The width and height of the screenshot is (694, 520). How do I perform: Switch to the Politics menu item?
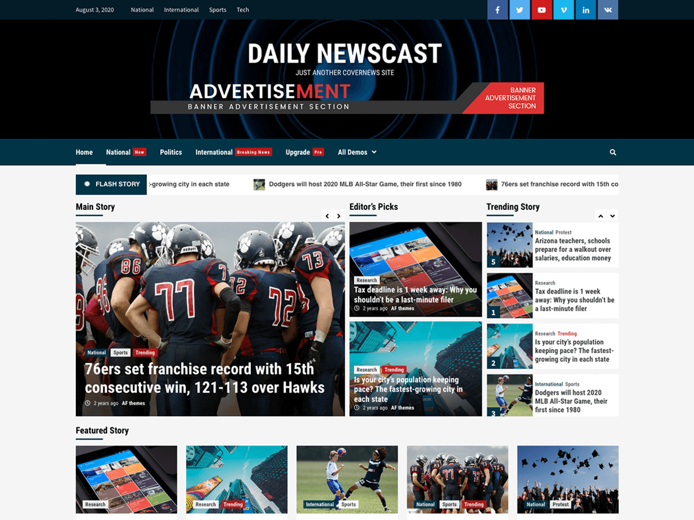[x=171, y=152]
